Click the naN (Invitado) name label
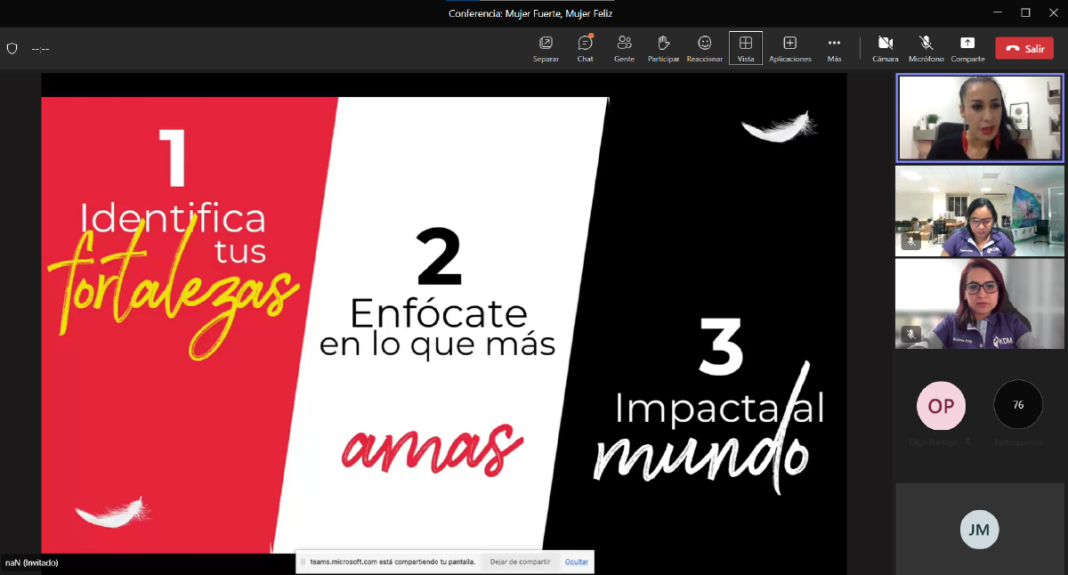This screenshot has width=1068, height=575. [x=32, y=563]
